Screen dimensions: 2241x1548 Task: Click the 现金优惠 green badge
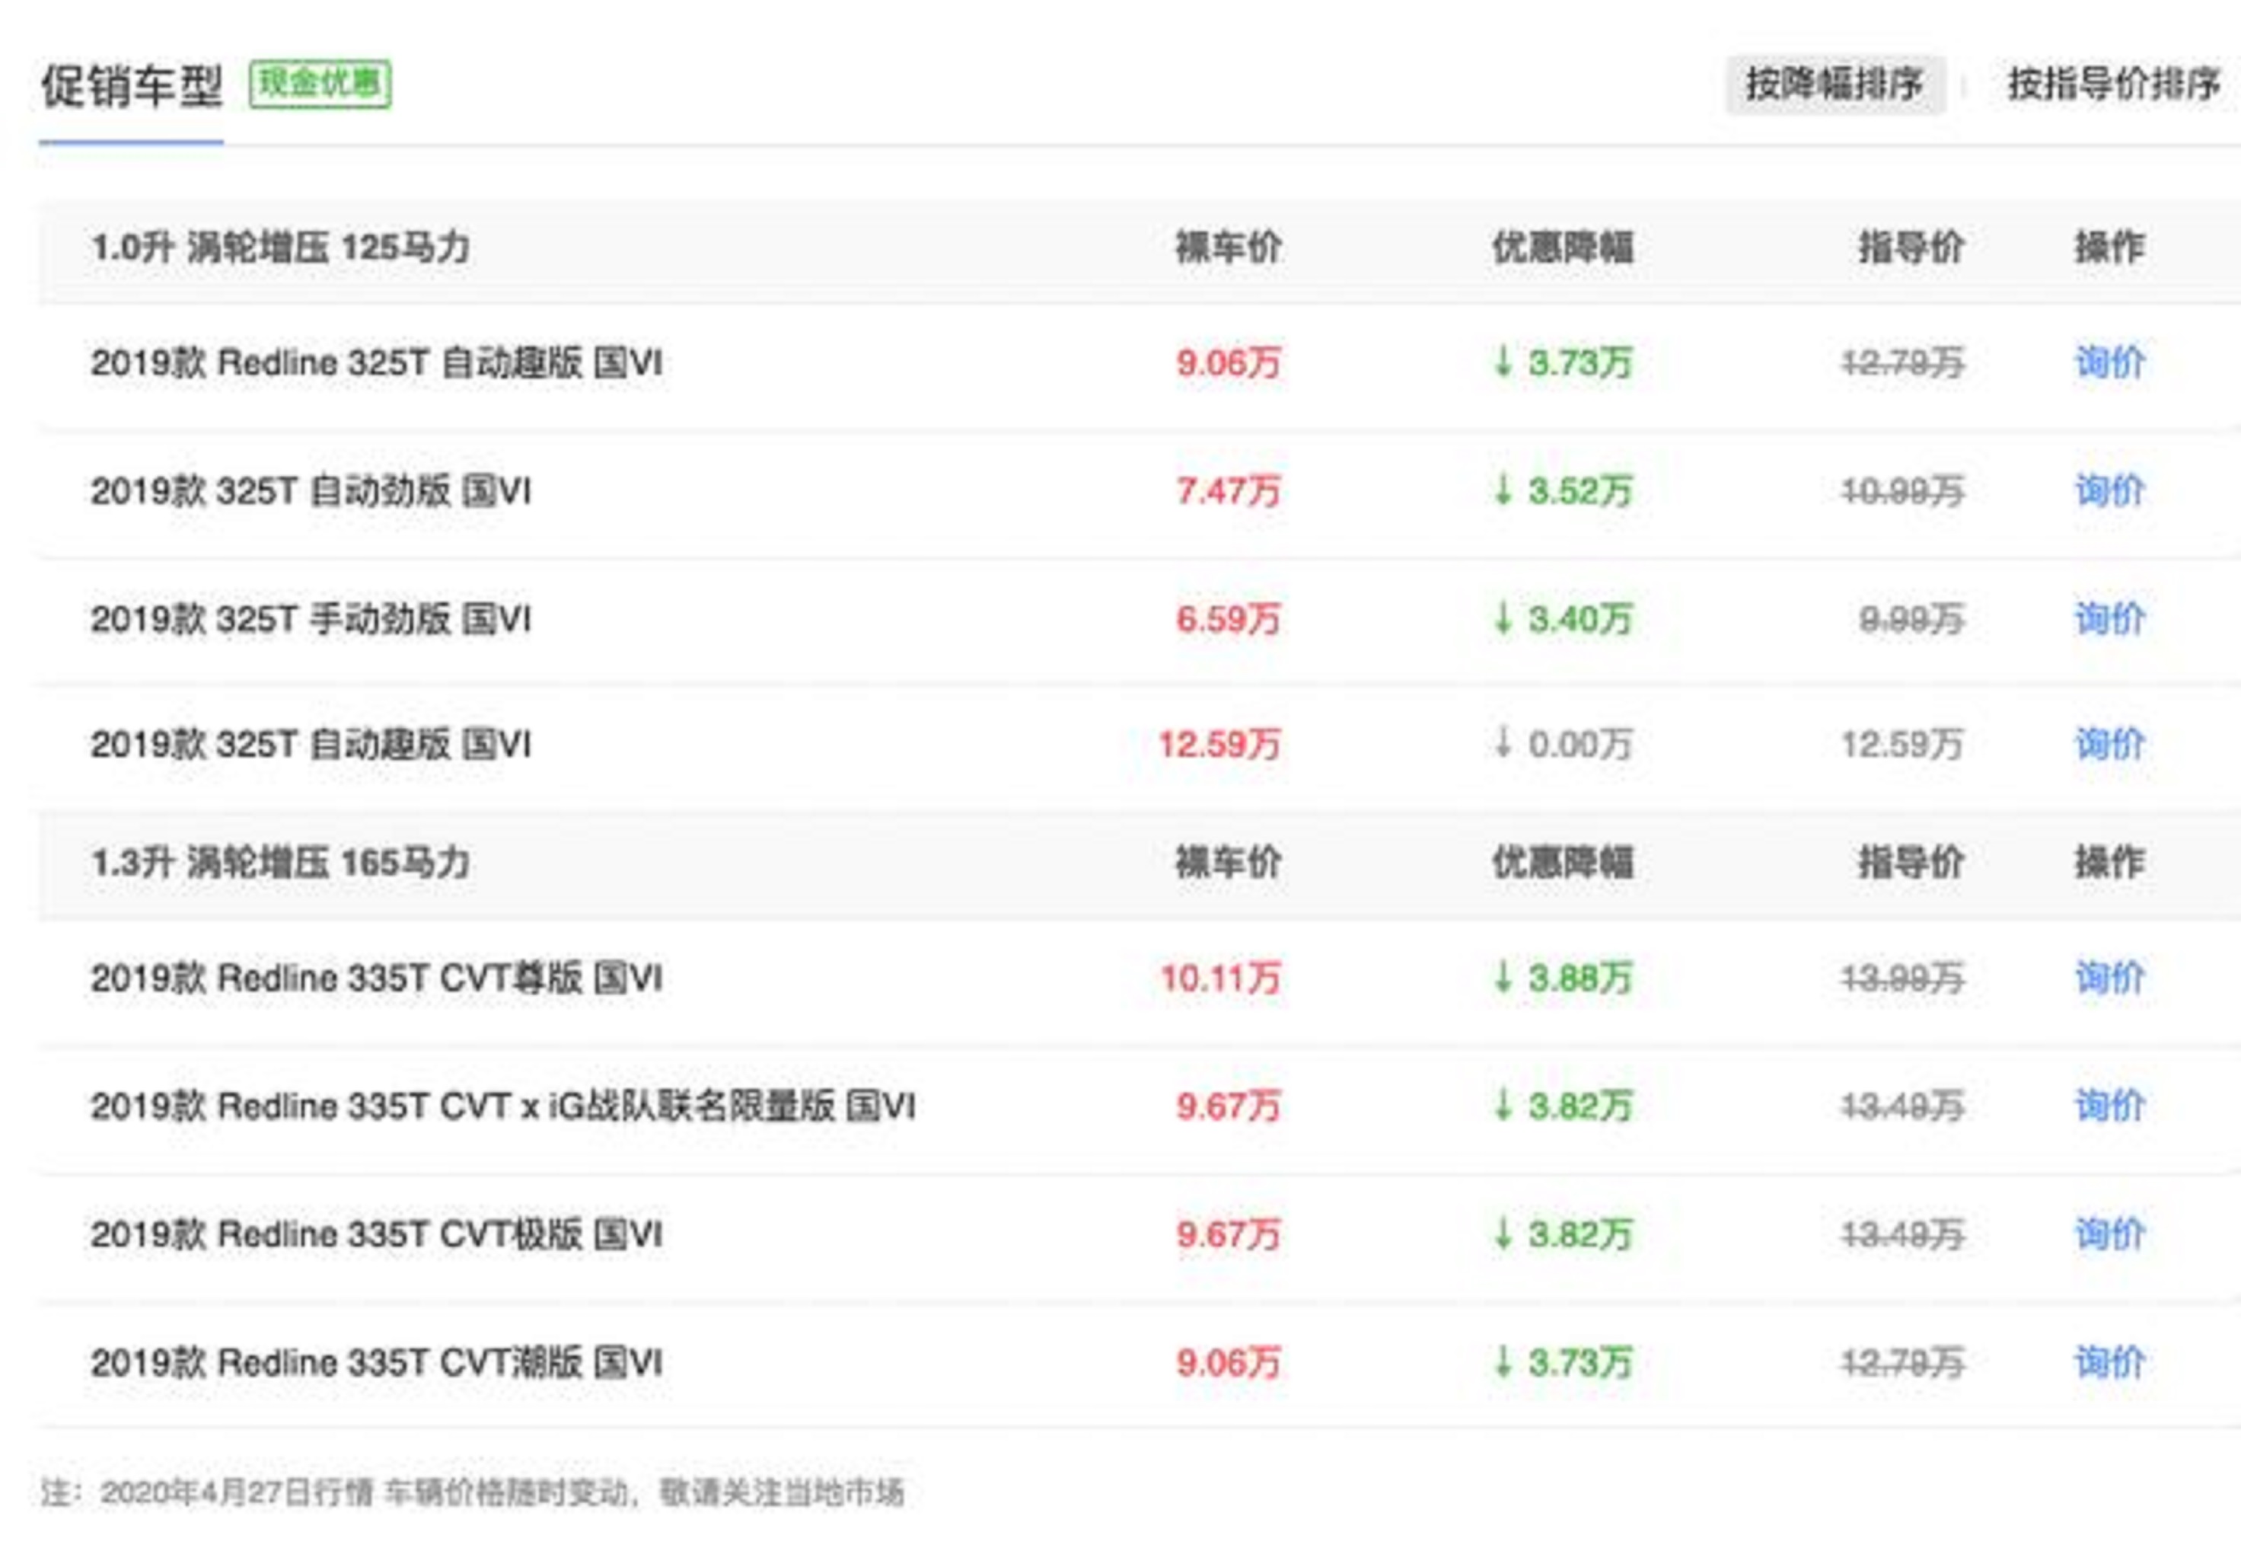(x=320, y=85)
